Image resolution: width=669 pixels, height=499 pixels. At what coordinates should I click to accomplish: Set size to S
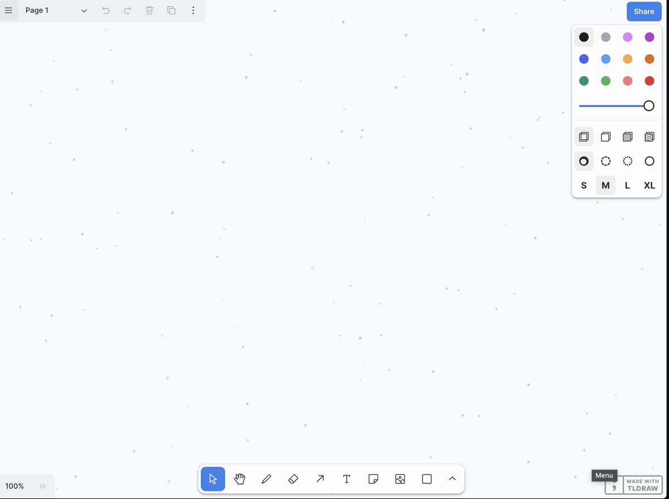(x=584, y=186)
